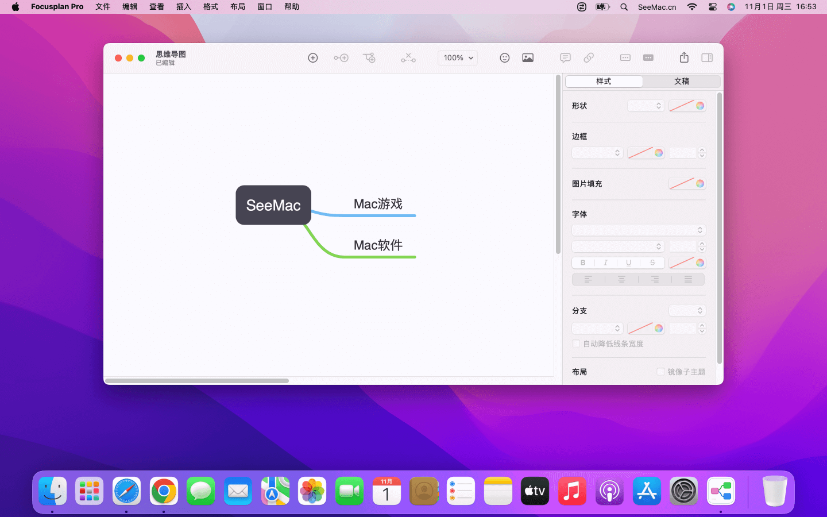Toggle italic text style button

(x=605, y=263)
